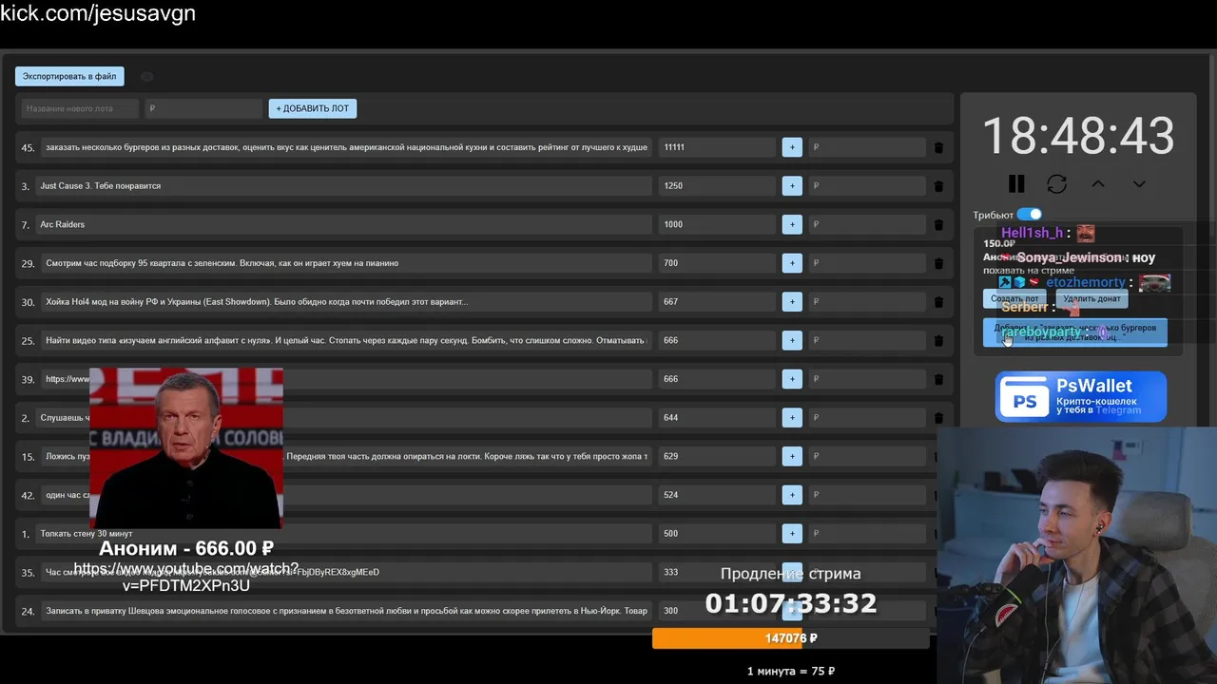This screenshot has height=684, width=1217.
Task: Edit Just Cause 3 amount 1250
Action: point(717,186)
